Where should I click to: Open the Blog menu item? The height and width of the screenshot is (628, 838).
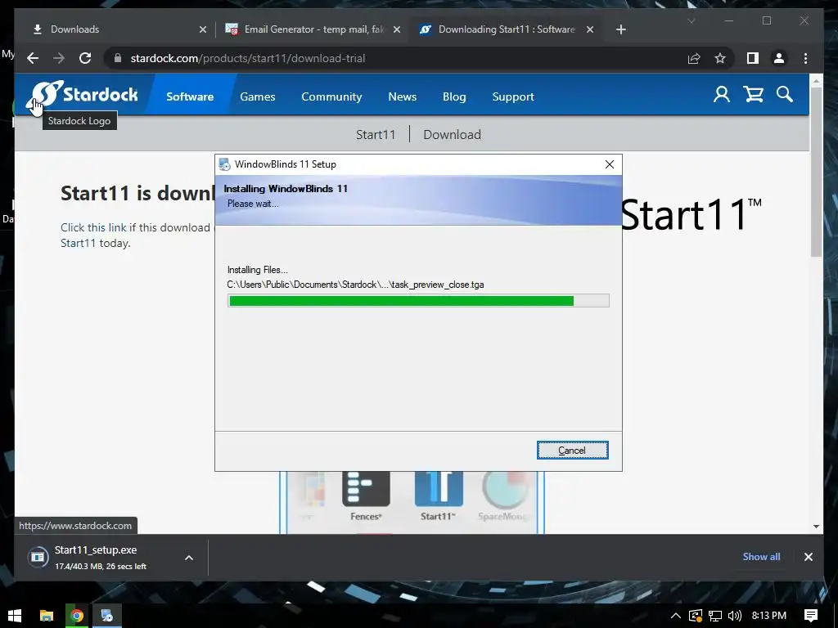tap(454, 96)
